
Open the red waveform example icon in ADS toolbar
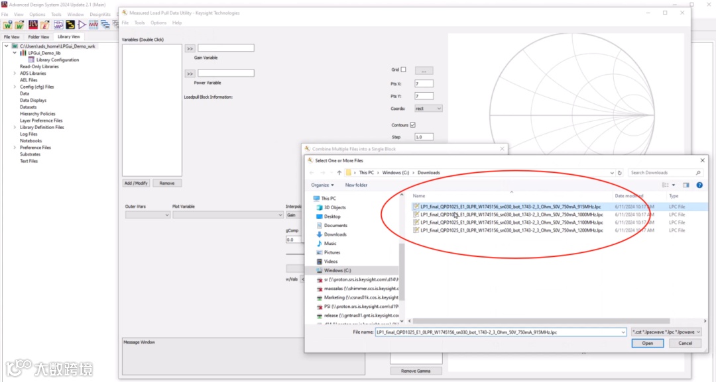(x=33, y=24)
